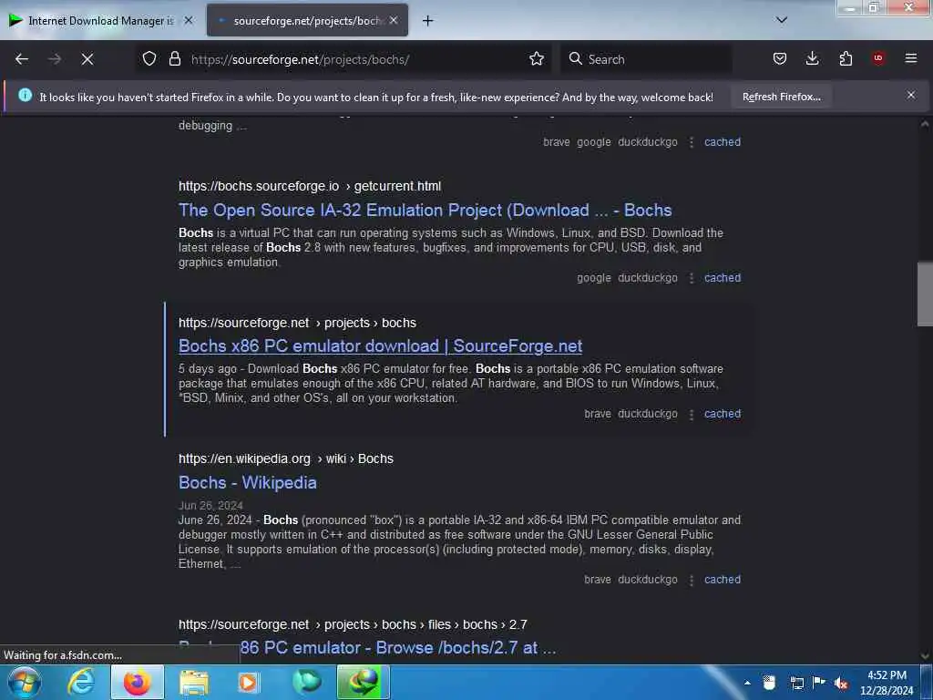The image size is (933, 700).
Task: Bookmark this page with the star
Action: click(537, 58)
